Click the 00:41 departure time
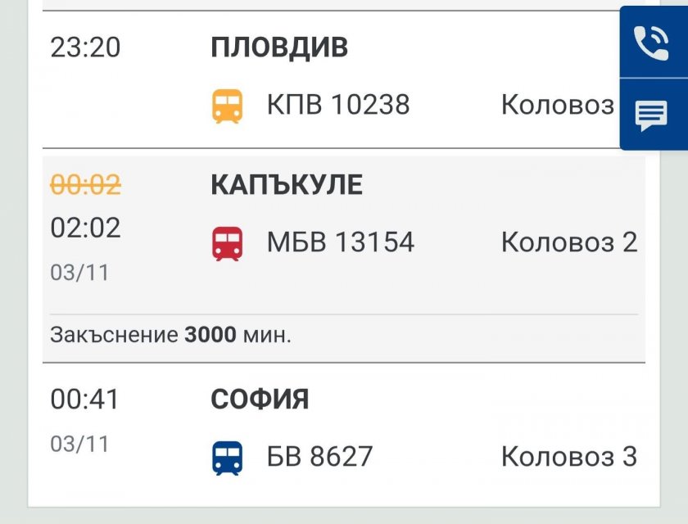688x524 pixels. pyautogui.click(x=85, y=400)
